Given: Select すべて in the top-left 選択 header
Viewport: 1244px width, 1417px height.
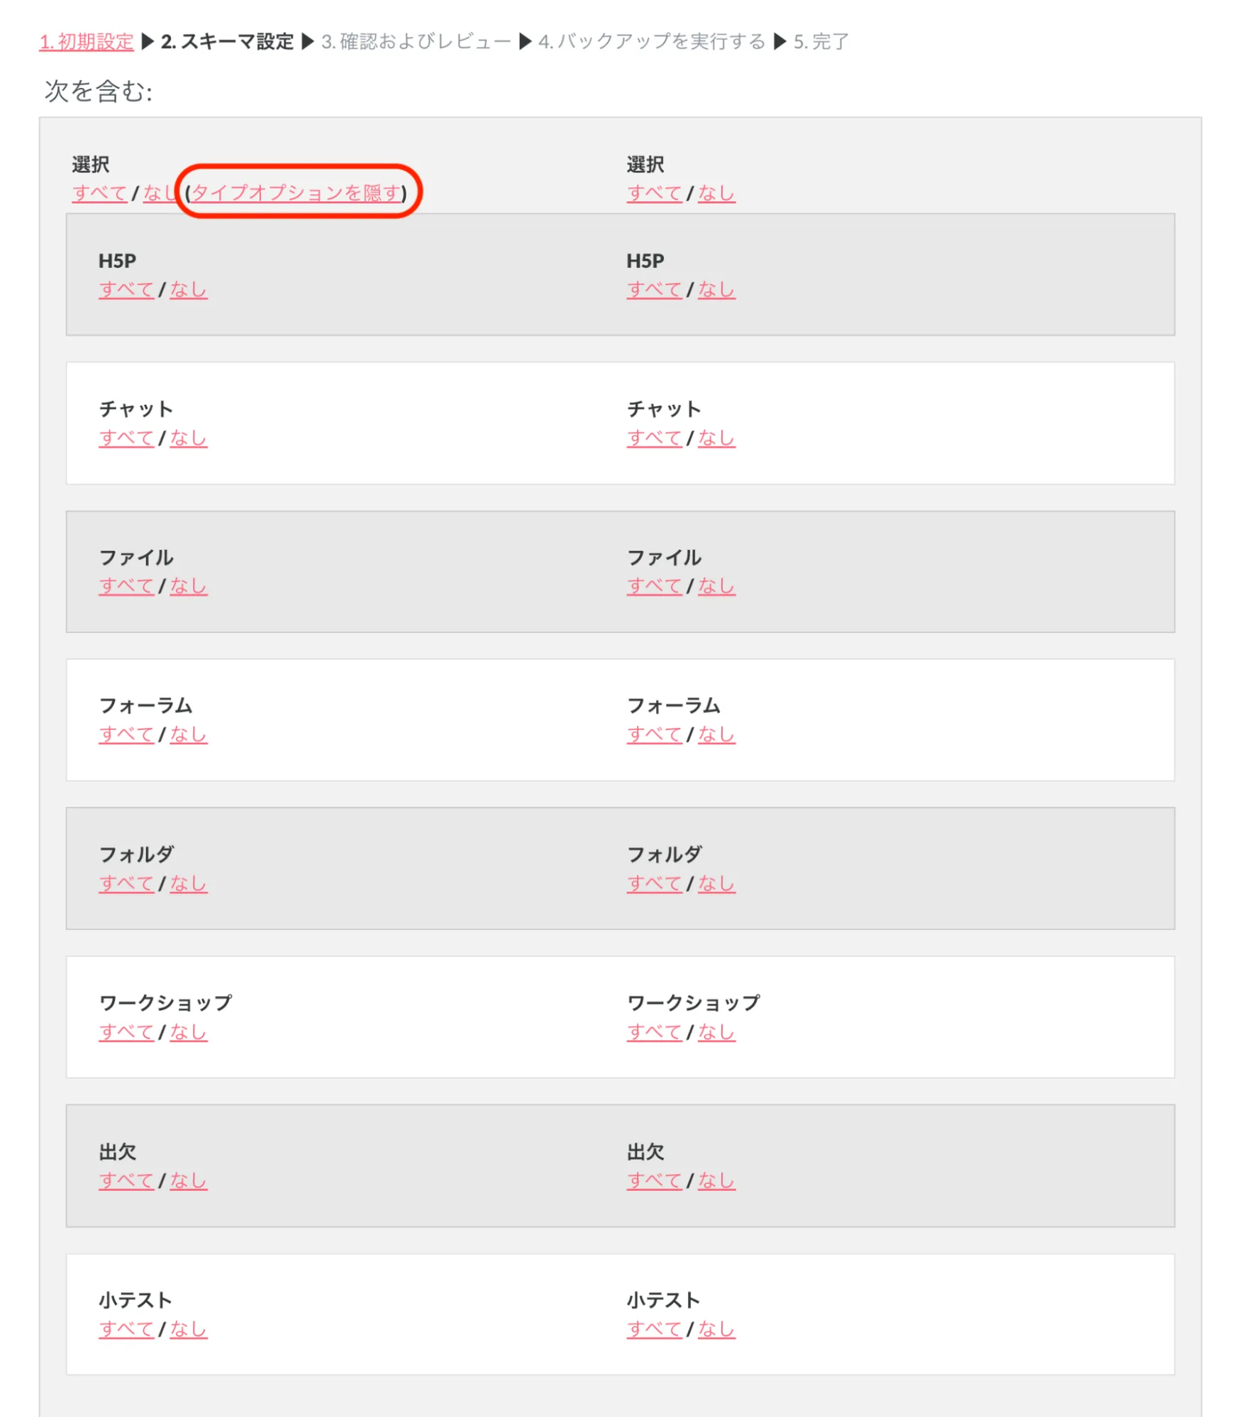Looking at the screenshot, I should point(99,193).
